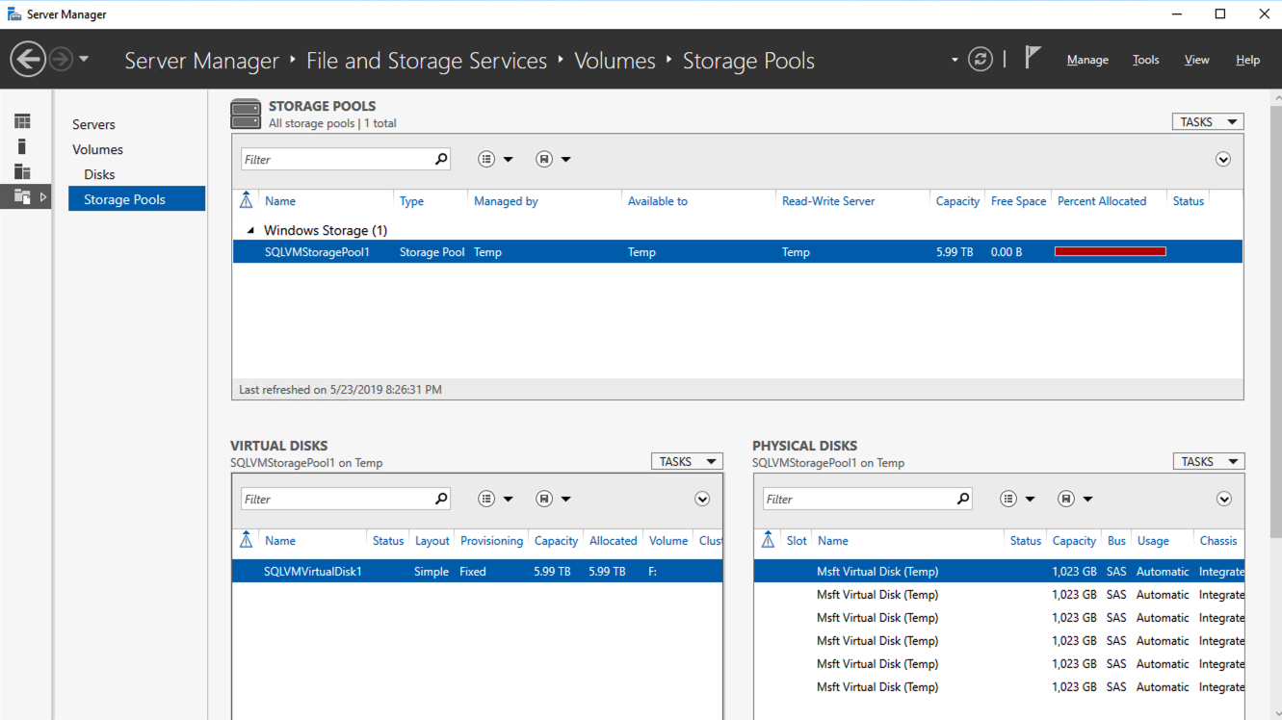Open Storage Pools TASKS dropdown
Viewport: 1282px width, 720px height.
[1207, 122]
